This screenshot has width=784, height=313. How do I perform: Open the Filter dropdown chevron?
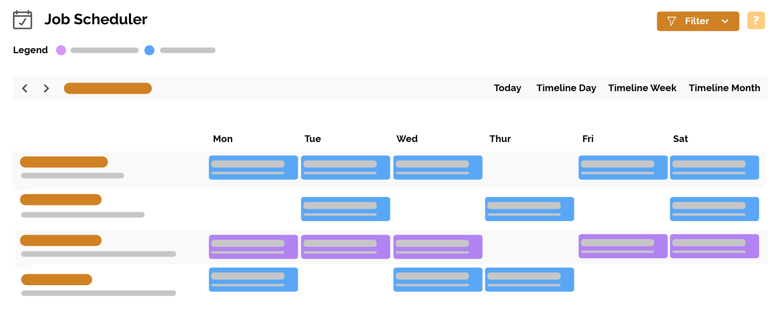coord(726,21)
